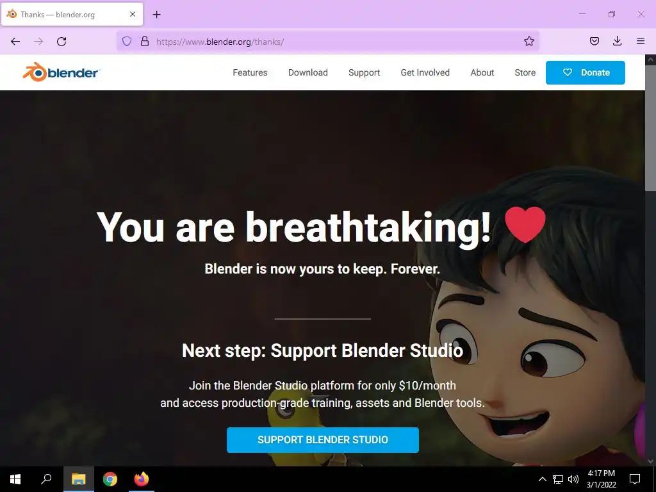Click the Blender logo in header
This screenshot has height=492, width=656.
[x=61, y=72]
